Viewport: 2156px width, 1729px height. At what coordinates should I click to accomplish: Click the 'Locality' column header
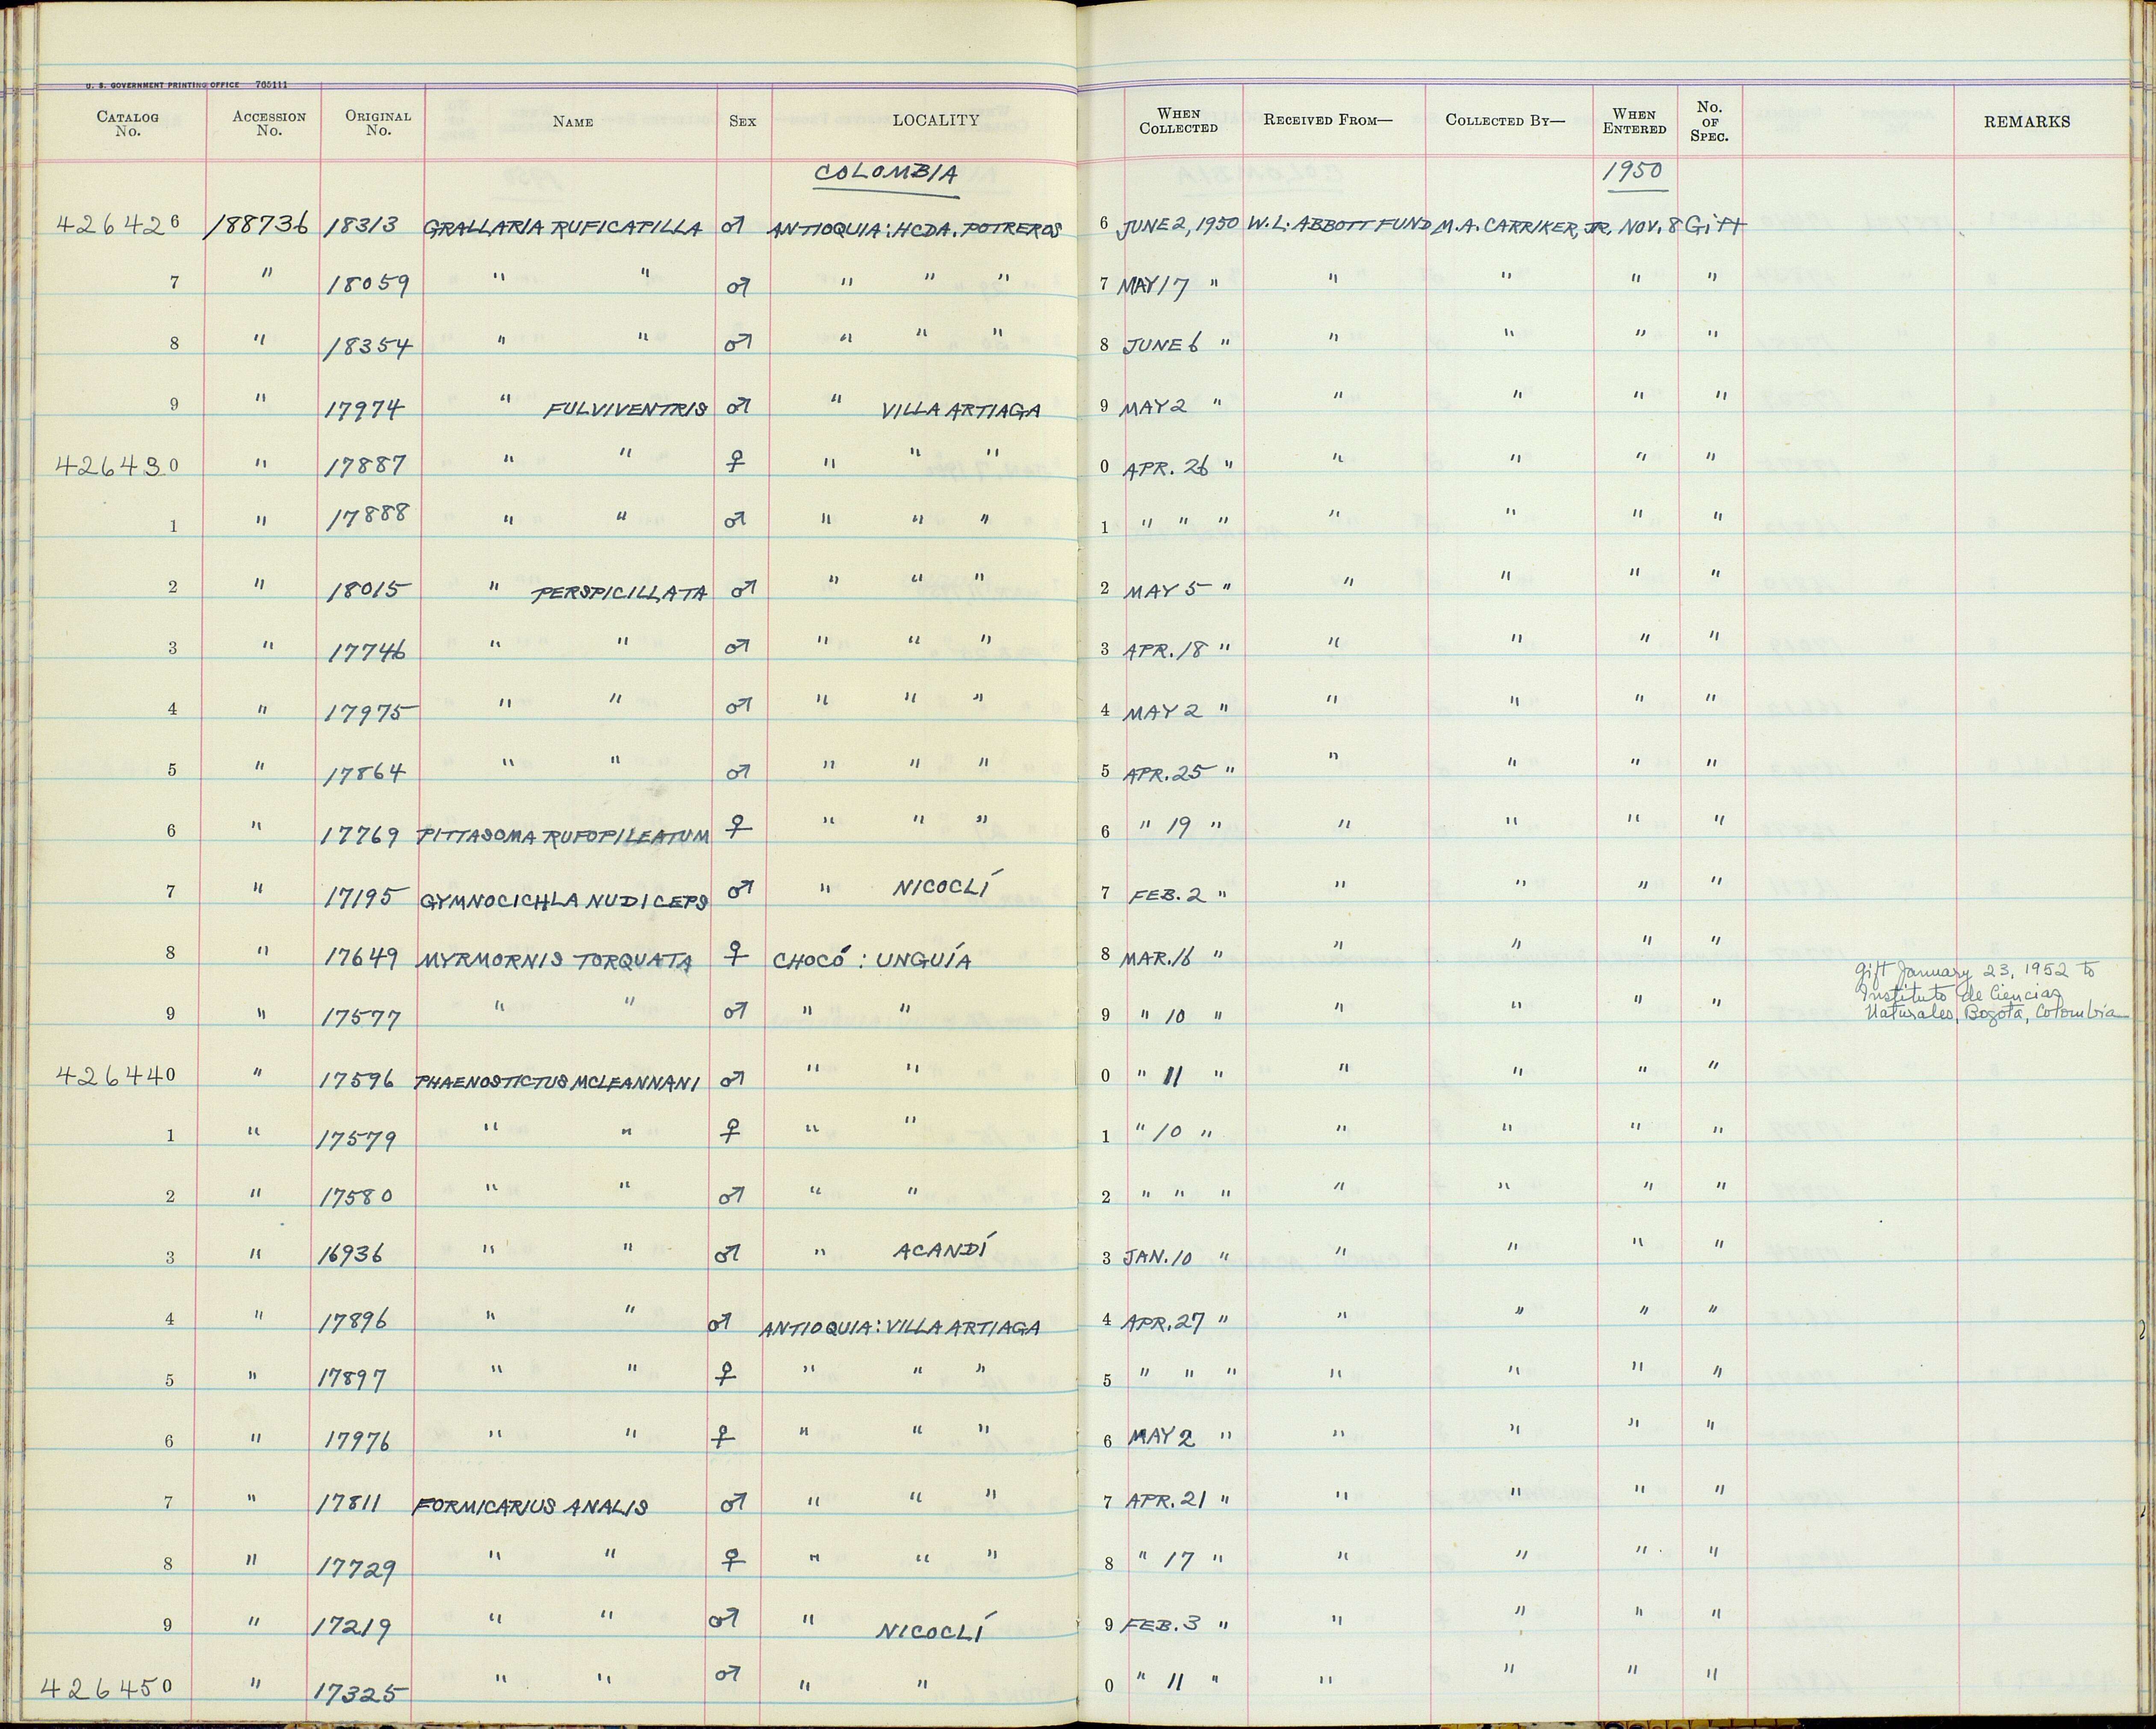tap(935, 120)
